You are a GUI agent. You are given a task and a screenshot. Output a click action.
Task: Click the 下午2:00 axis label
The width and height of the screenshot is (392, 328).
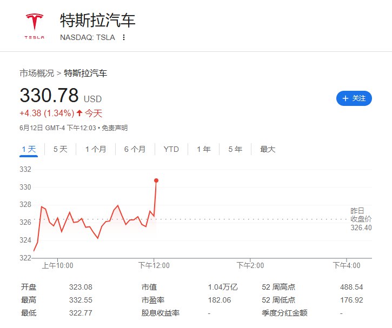(x=250, y=265)
